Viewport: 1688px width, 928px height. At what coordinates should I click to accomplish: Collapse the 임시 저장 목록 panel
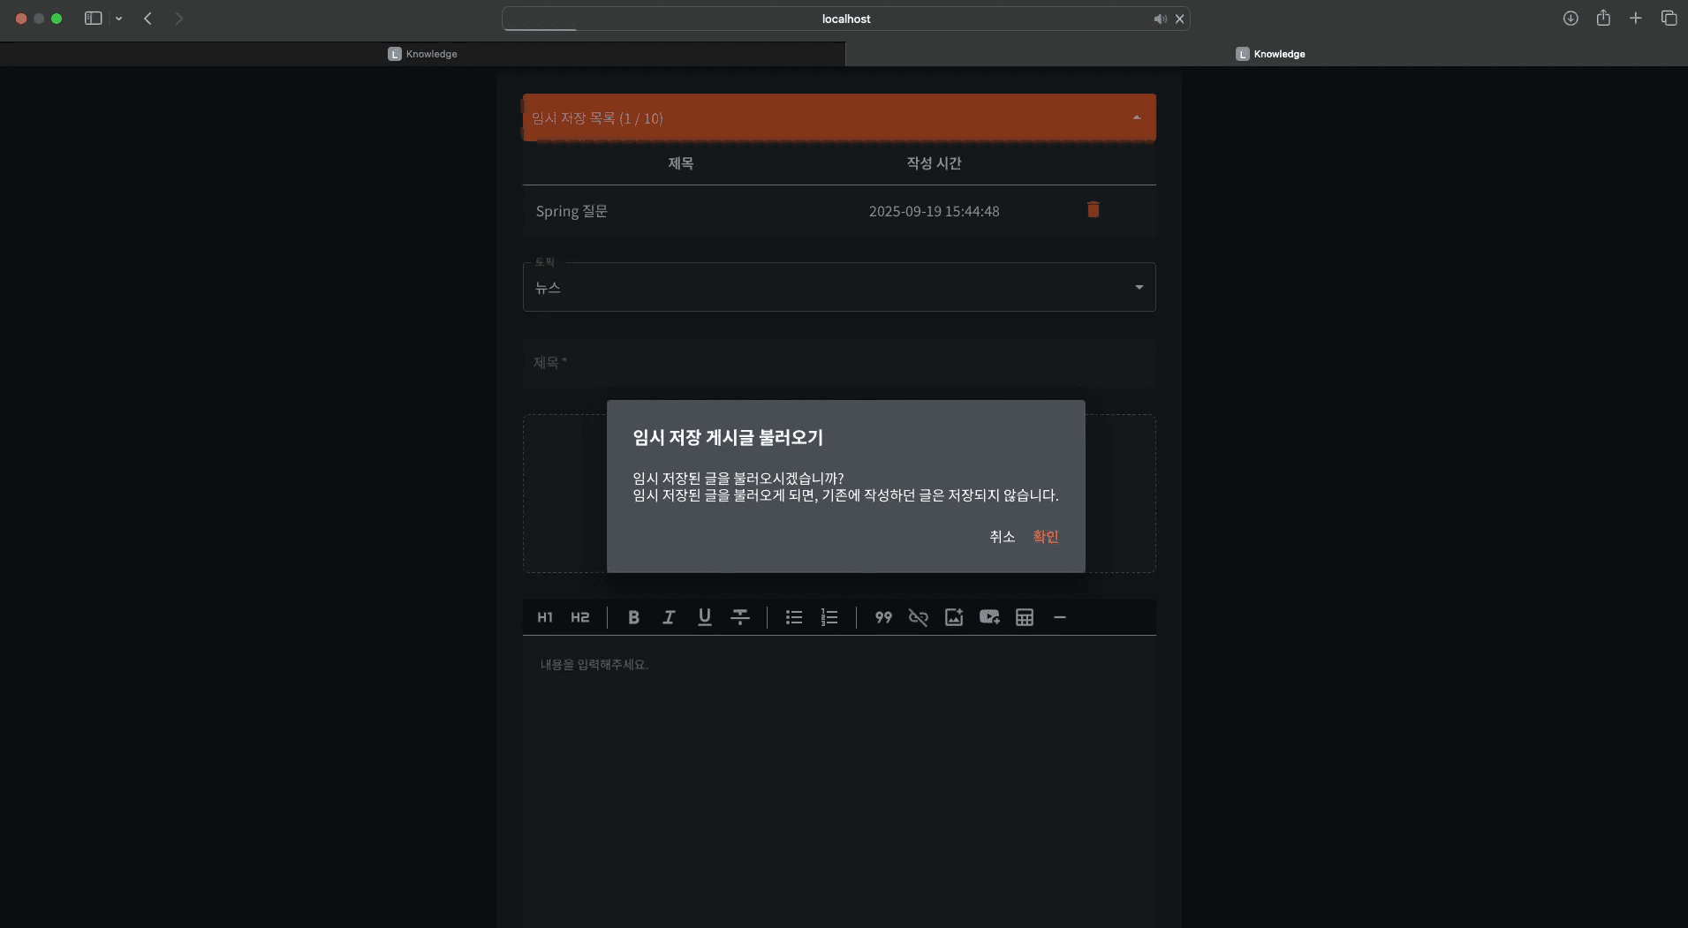1135,116
